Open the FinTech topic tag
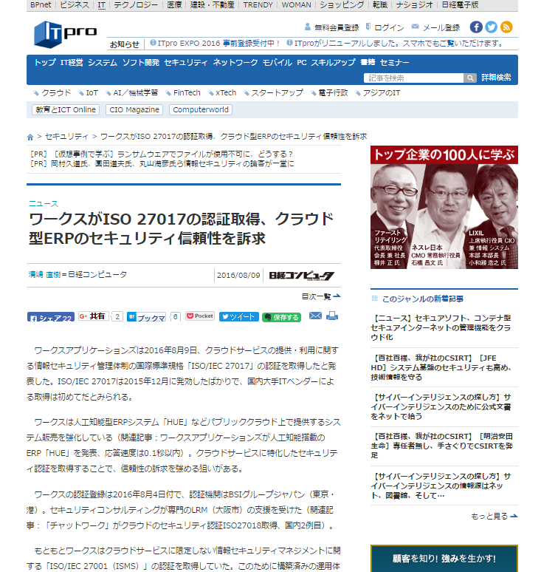This screenshot has height=572, width=541. (187, 92)
